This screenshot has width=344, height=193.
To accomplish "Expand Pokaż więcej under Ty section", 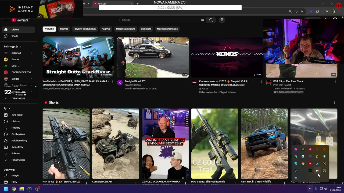I will (x=18, y=160).
